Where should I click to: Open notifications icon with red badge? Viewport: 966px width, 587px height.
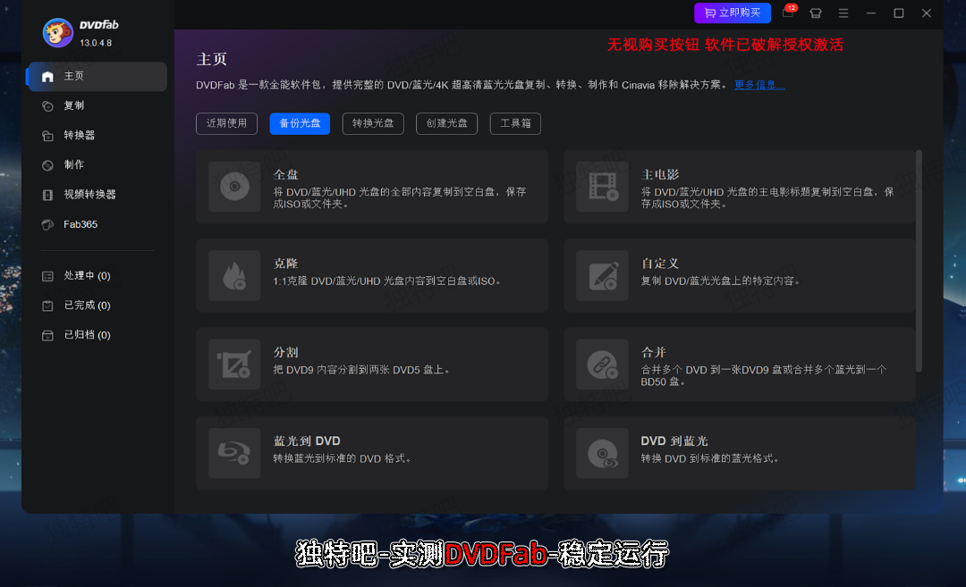787,13
